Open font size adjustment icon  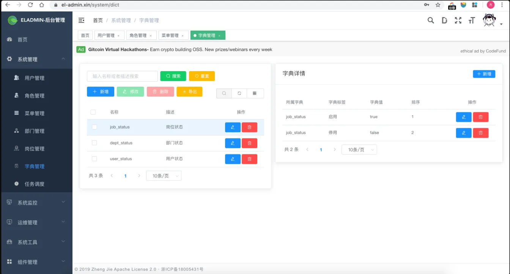pos(472,20)
